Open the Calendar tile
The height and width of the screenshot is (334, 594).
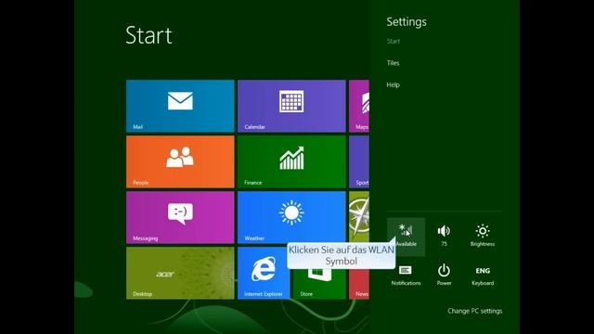pyautogui.click(x=291, y=106)
